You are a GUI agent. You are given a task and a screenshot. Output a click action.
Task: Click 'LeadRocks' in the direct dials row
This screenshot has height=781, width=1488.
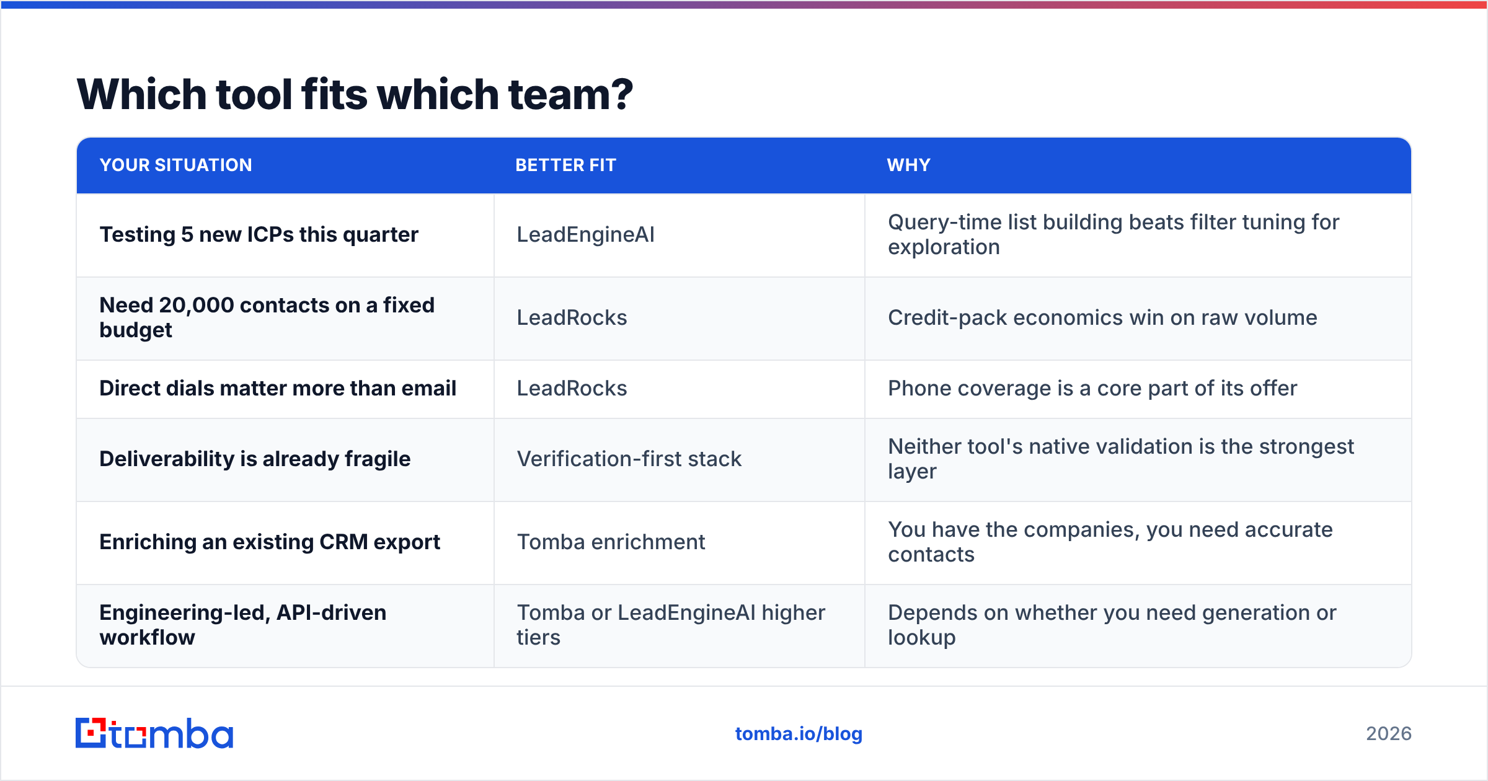click(x=572, y=388)
